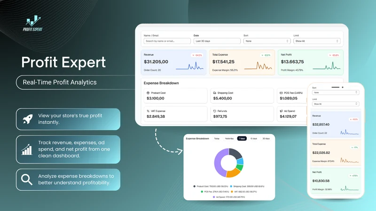Click the Profit Margin: 43.79% label
This screenshot has width=376, height=211.
[292, 70]
